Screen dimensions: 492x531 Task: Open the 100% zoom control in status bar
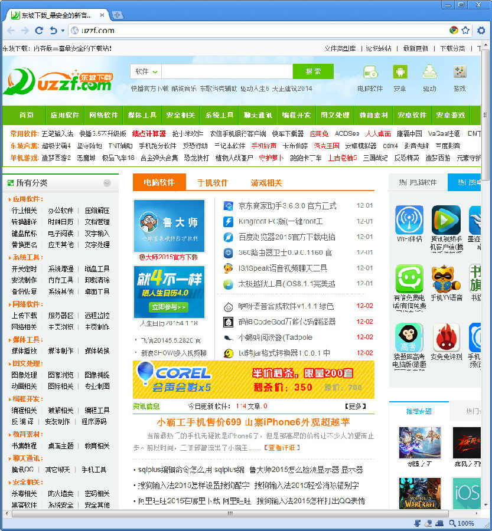[x=461, y=523]
